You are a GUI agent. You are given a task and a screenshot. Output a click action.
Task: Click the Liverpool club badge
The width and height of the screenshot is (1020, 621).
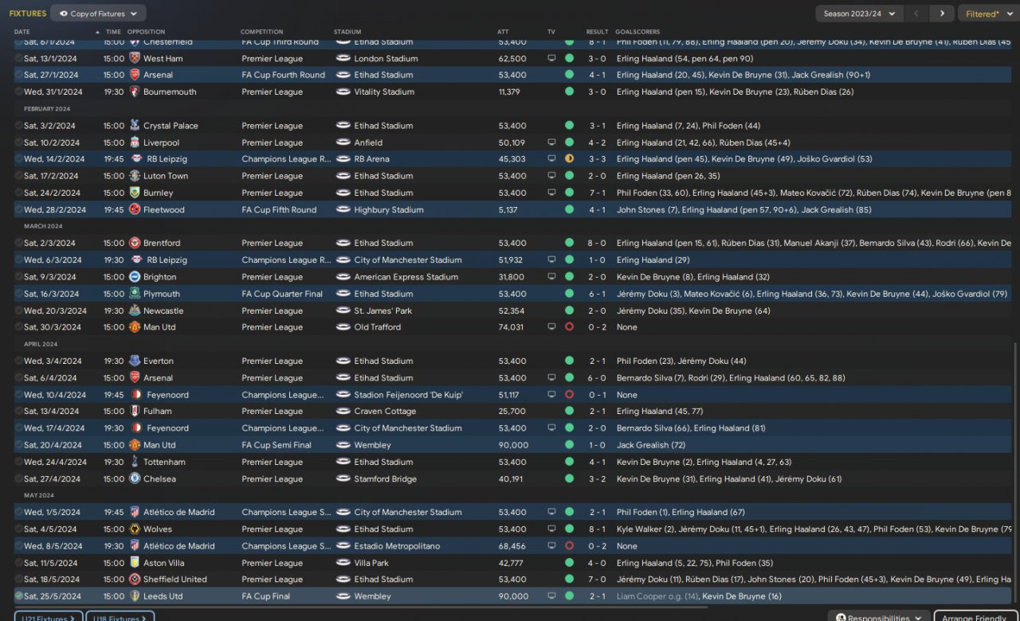[135, 143]
